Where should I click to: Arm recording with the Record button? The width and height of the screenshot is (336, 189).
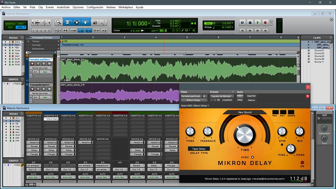click(x=265, y=22)
